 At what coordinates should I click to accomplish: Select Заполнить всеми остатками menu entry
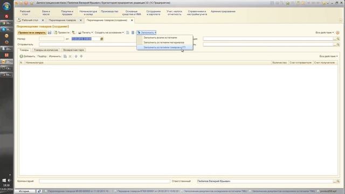[164, 38]
